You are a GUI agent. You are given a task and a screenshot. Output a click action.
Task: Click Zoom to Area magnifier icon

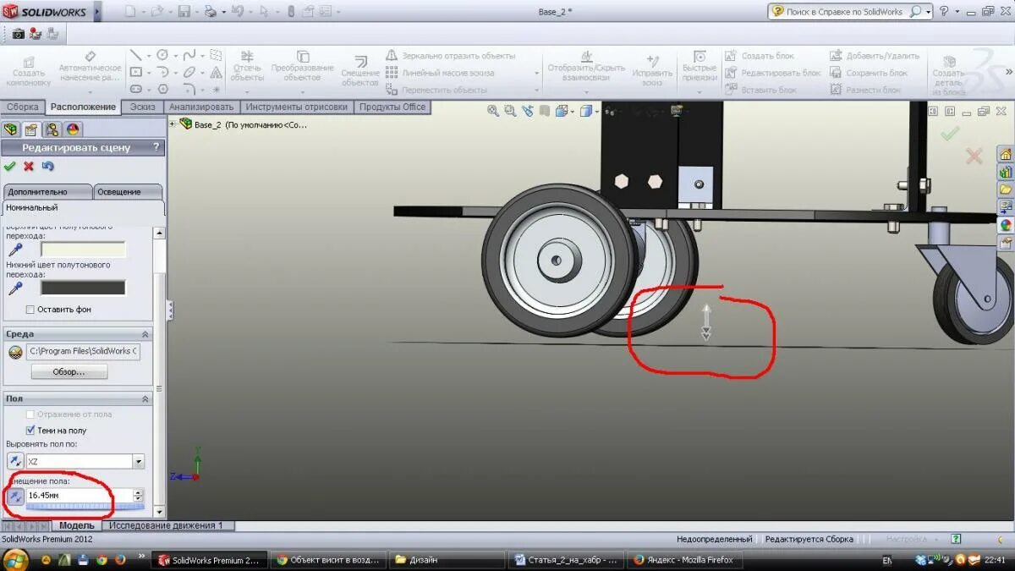click(x=510, y=111)
